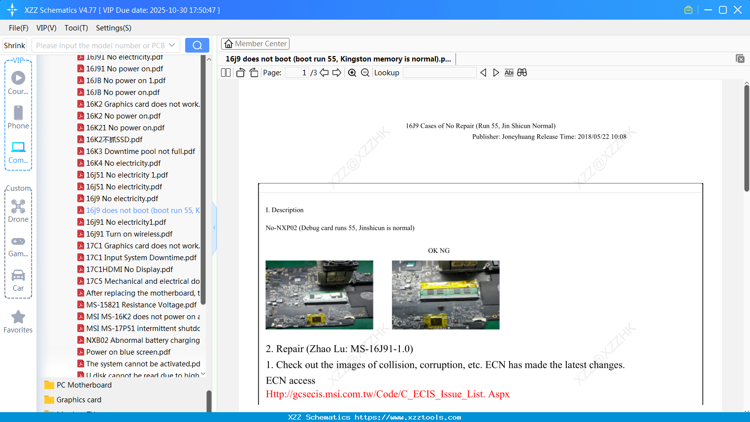Click the Lookup text field
750x422 pixels.
pos(440,73)
